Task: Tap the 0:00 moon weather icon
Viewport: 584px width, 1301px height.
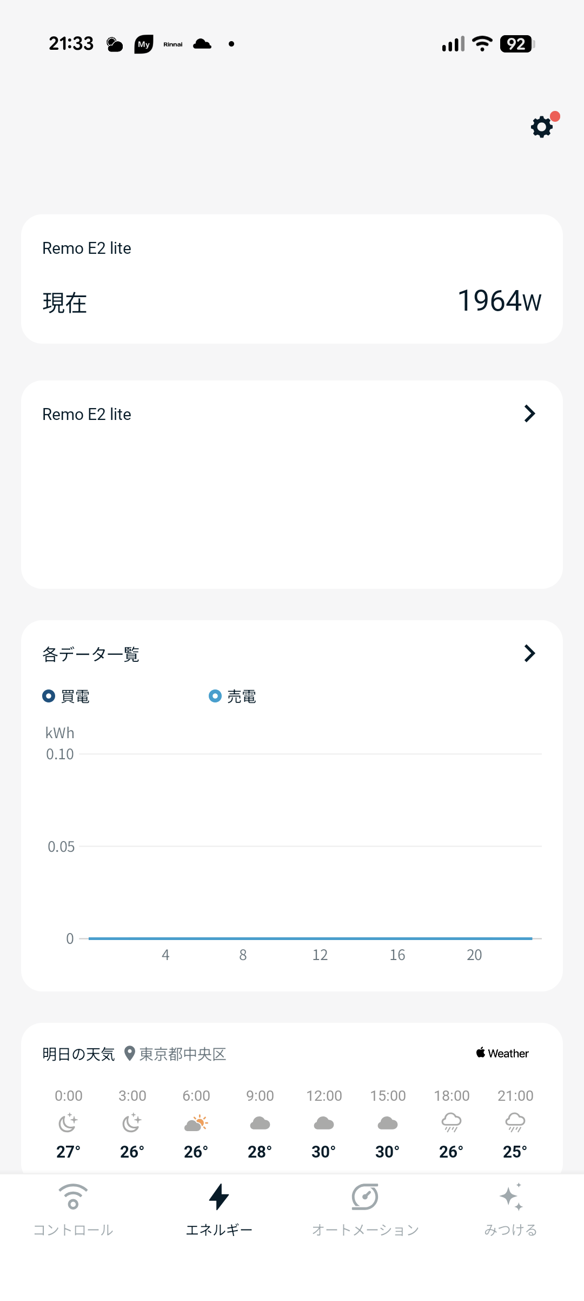Action: click(x=69, y=1123)
